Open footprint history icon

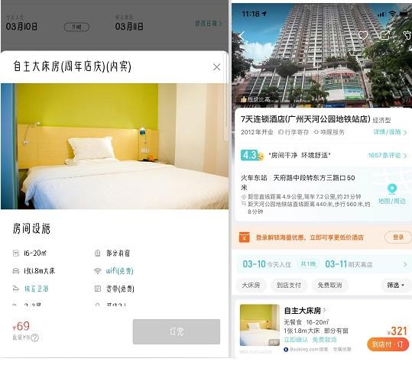[x=407, y=35]
